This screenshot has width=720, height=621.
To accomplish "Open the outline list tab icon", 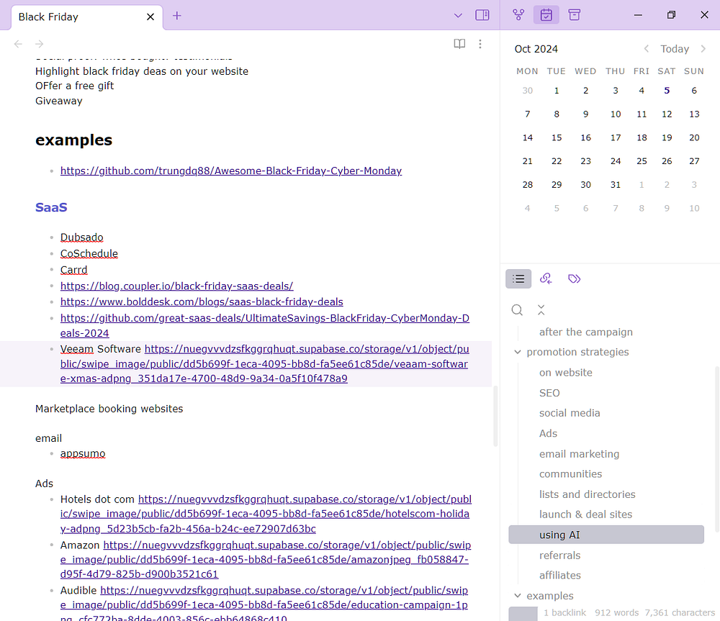I will point(518,278).
